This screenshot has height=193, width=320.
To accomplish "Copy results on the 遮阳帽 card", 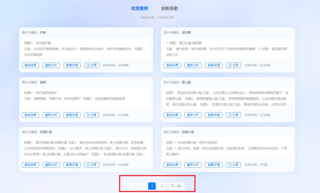I will point(172,65).
